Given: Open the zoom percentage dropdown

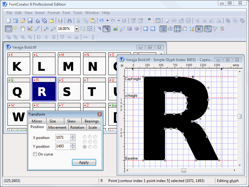Looking at the screenshot, I should pos(77,28).
